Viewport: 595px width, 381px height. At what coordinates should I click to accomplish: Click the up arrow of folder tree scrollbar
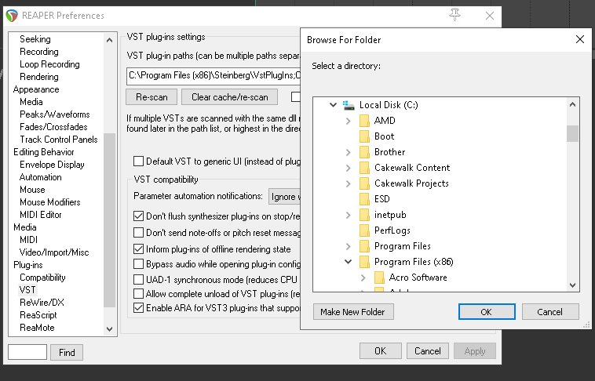click(x=572, y=104)
